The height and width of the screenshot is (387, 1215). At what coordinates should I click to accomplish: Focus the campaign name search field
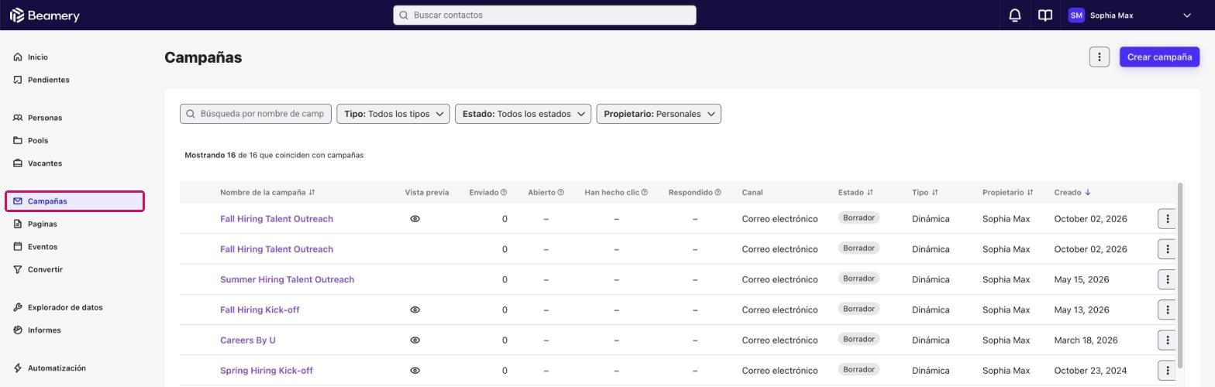pos(256,114)
